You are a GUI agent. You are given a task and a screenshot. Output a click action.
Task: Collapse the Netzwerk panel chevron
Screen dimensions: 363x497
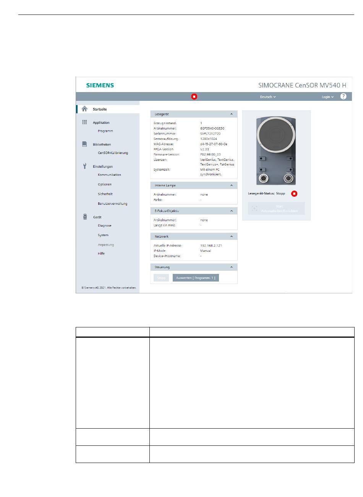(x=232, y=236)
